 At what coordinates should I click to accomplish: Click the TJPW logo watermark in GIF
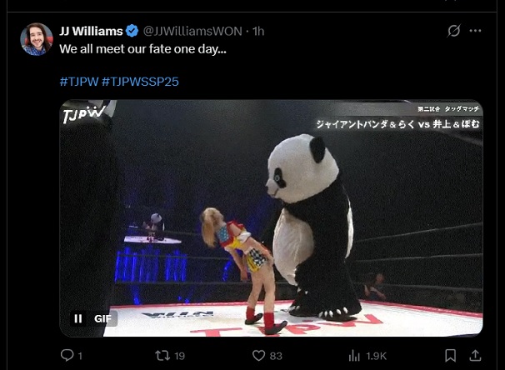[x=83, y=114]
